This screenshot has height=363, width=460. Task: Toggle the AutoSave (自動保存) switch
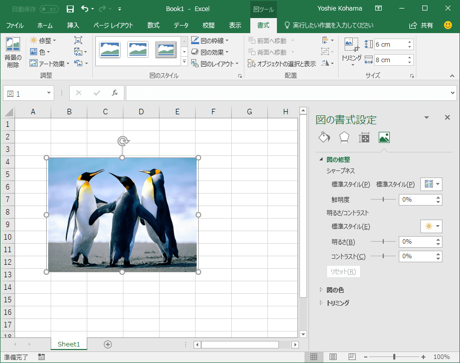(x=49, y=10)
